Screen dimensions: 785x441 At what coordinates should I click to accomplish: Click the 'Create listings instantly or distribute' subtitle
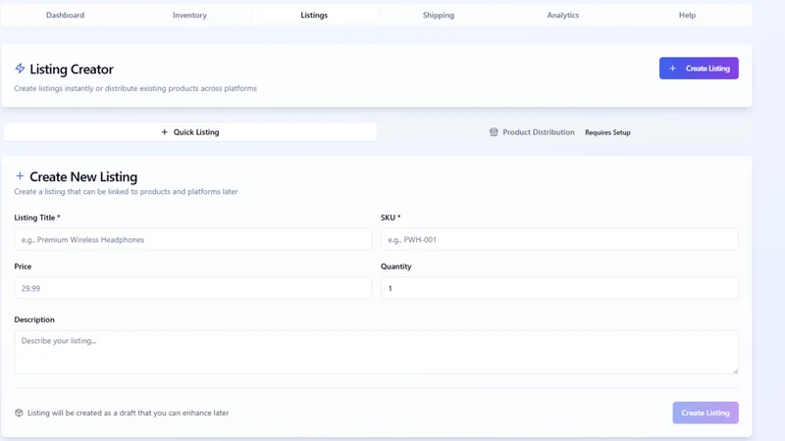[135, 88]
